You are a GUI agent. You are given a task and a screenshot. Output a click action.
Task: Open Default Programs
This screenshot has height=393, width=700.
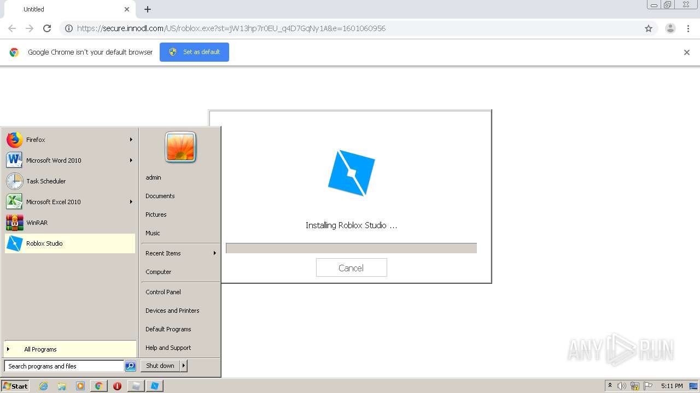click(180, 329)
